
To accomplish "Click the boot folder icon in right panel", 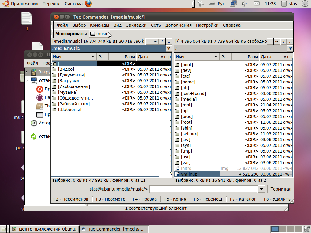I will tap(177, 65).
